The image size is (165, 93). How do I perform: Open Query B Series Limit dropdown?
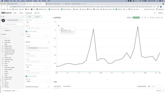(x=37, y=67)
